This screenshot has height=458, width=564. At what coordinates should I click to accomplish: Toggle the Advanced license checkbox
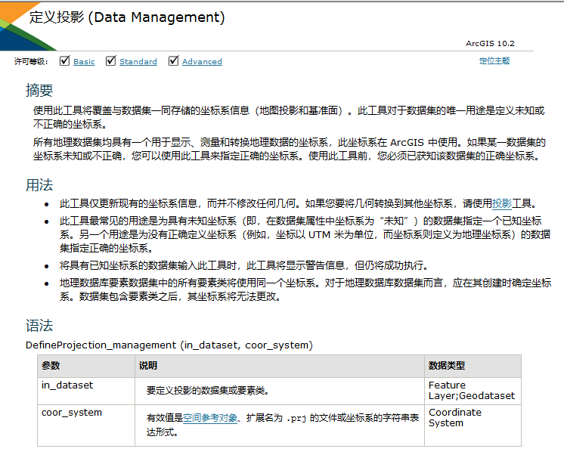173,60
